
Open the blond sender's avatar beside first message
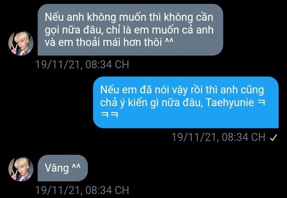click(21, 43)
